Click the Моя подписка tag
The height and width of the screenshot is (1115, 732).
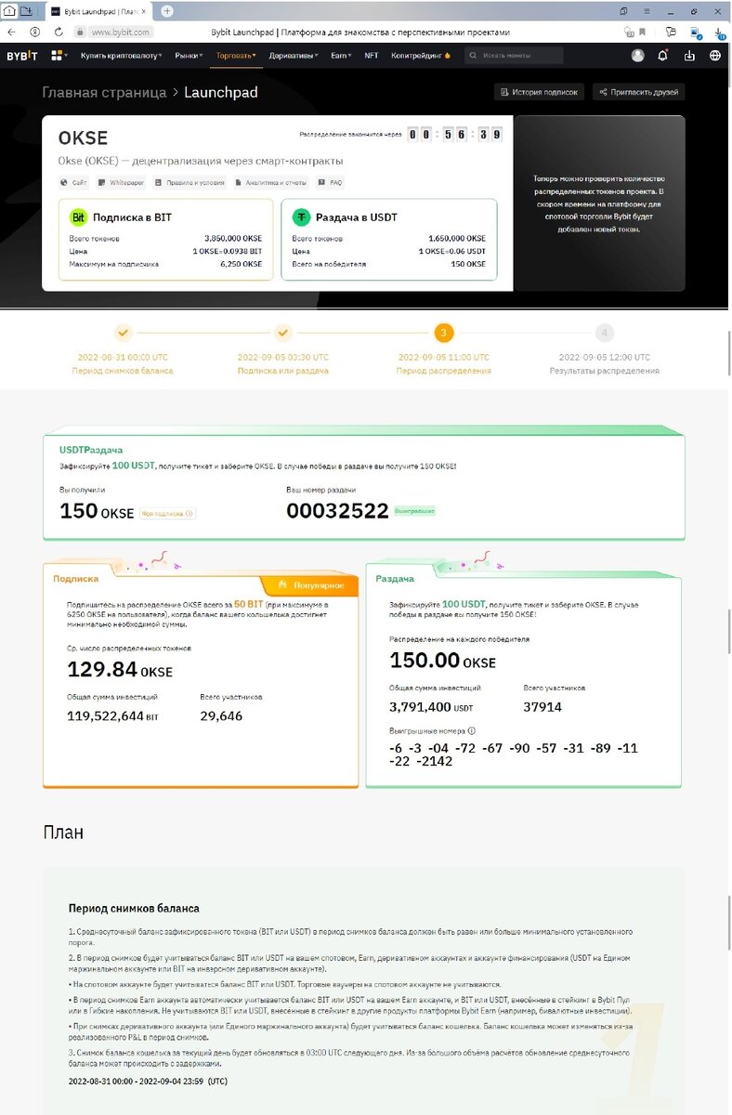pos(167,513)
